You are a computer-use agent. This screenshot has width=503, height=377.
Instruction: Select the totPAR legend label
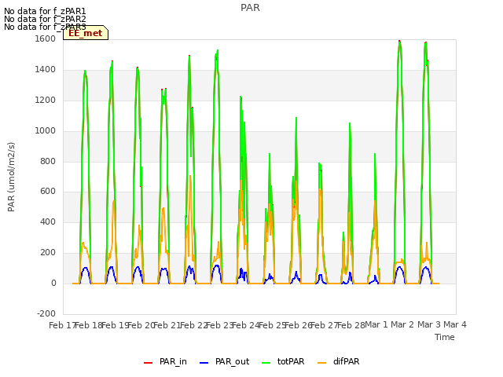pos(291,361)
